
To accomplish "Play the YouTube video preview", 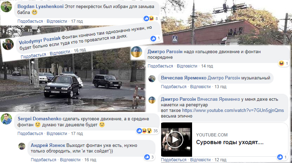I will tap(175, 140).
